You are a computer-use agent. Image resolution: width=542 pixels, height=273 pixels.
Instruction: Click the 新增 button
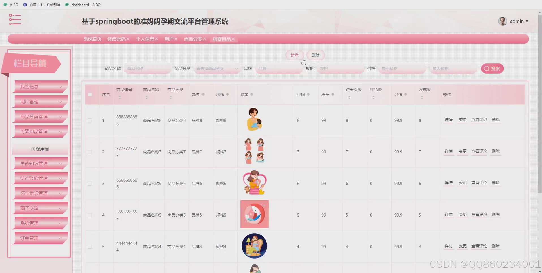click(x=294, y=55)
